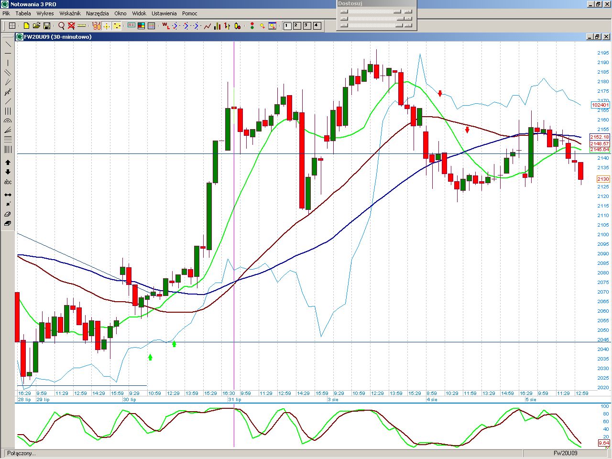612x459 pixels.
Task: Click the window with red plus icon
Action: (x=272, y=26)
